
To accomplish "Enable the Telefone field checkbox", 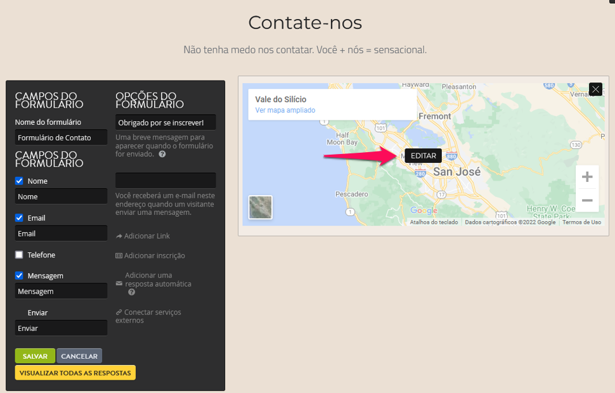I will click(x=19, y=255).
